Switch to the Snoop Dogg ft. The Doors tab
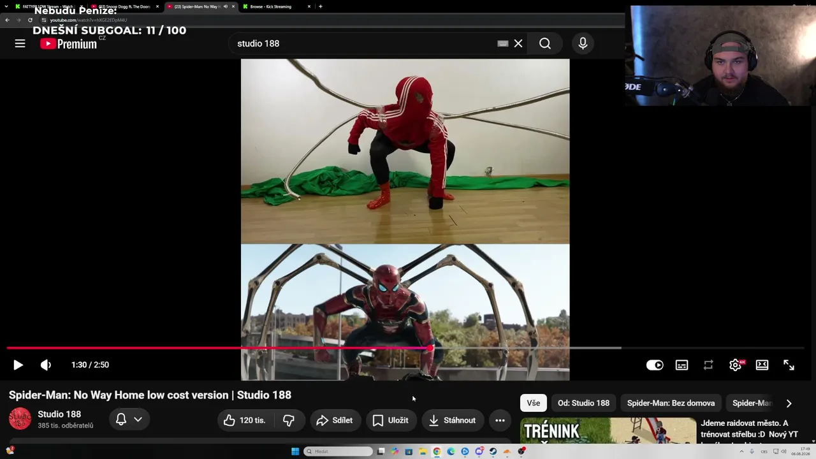Image resolution: width=816 pixels, height=459 pixels. [124, 6]
